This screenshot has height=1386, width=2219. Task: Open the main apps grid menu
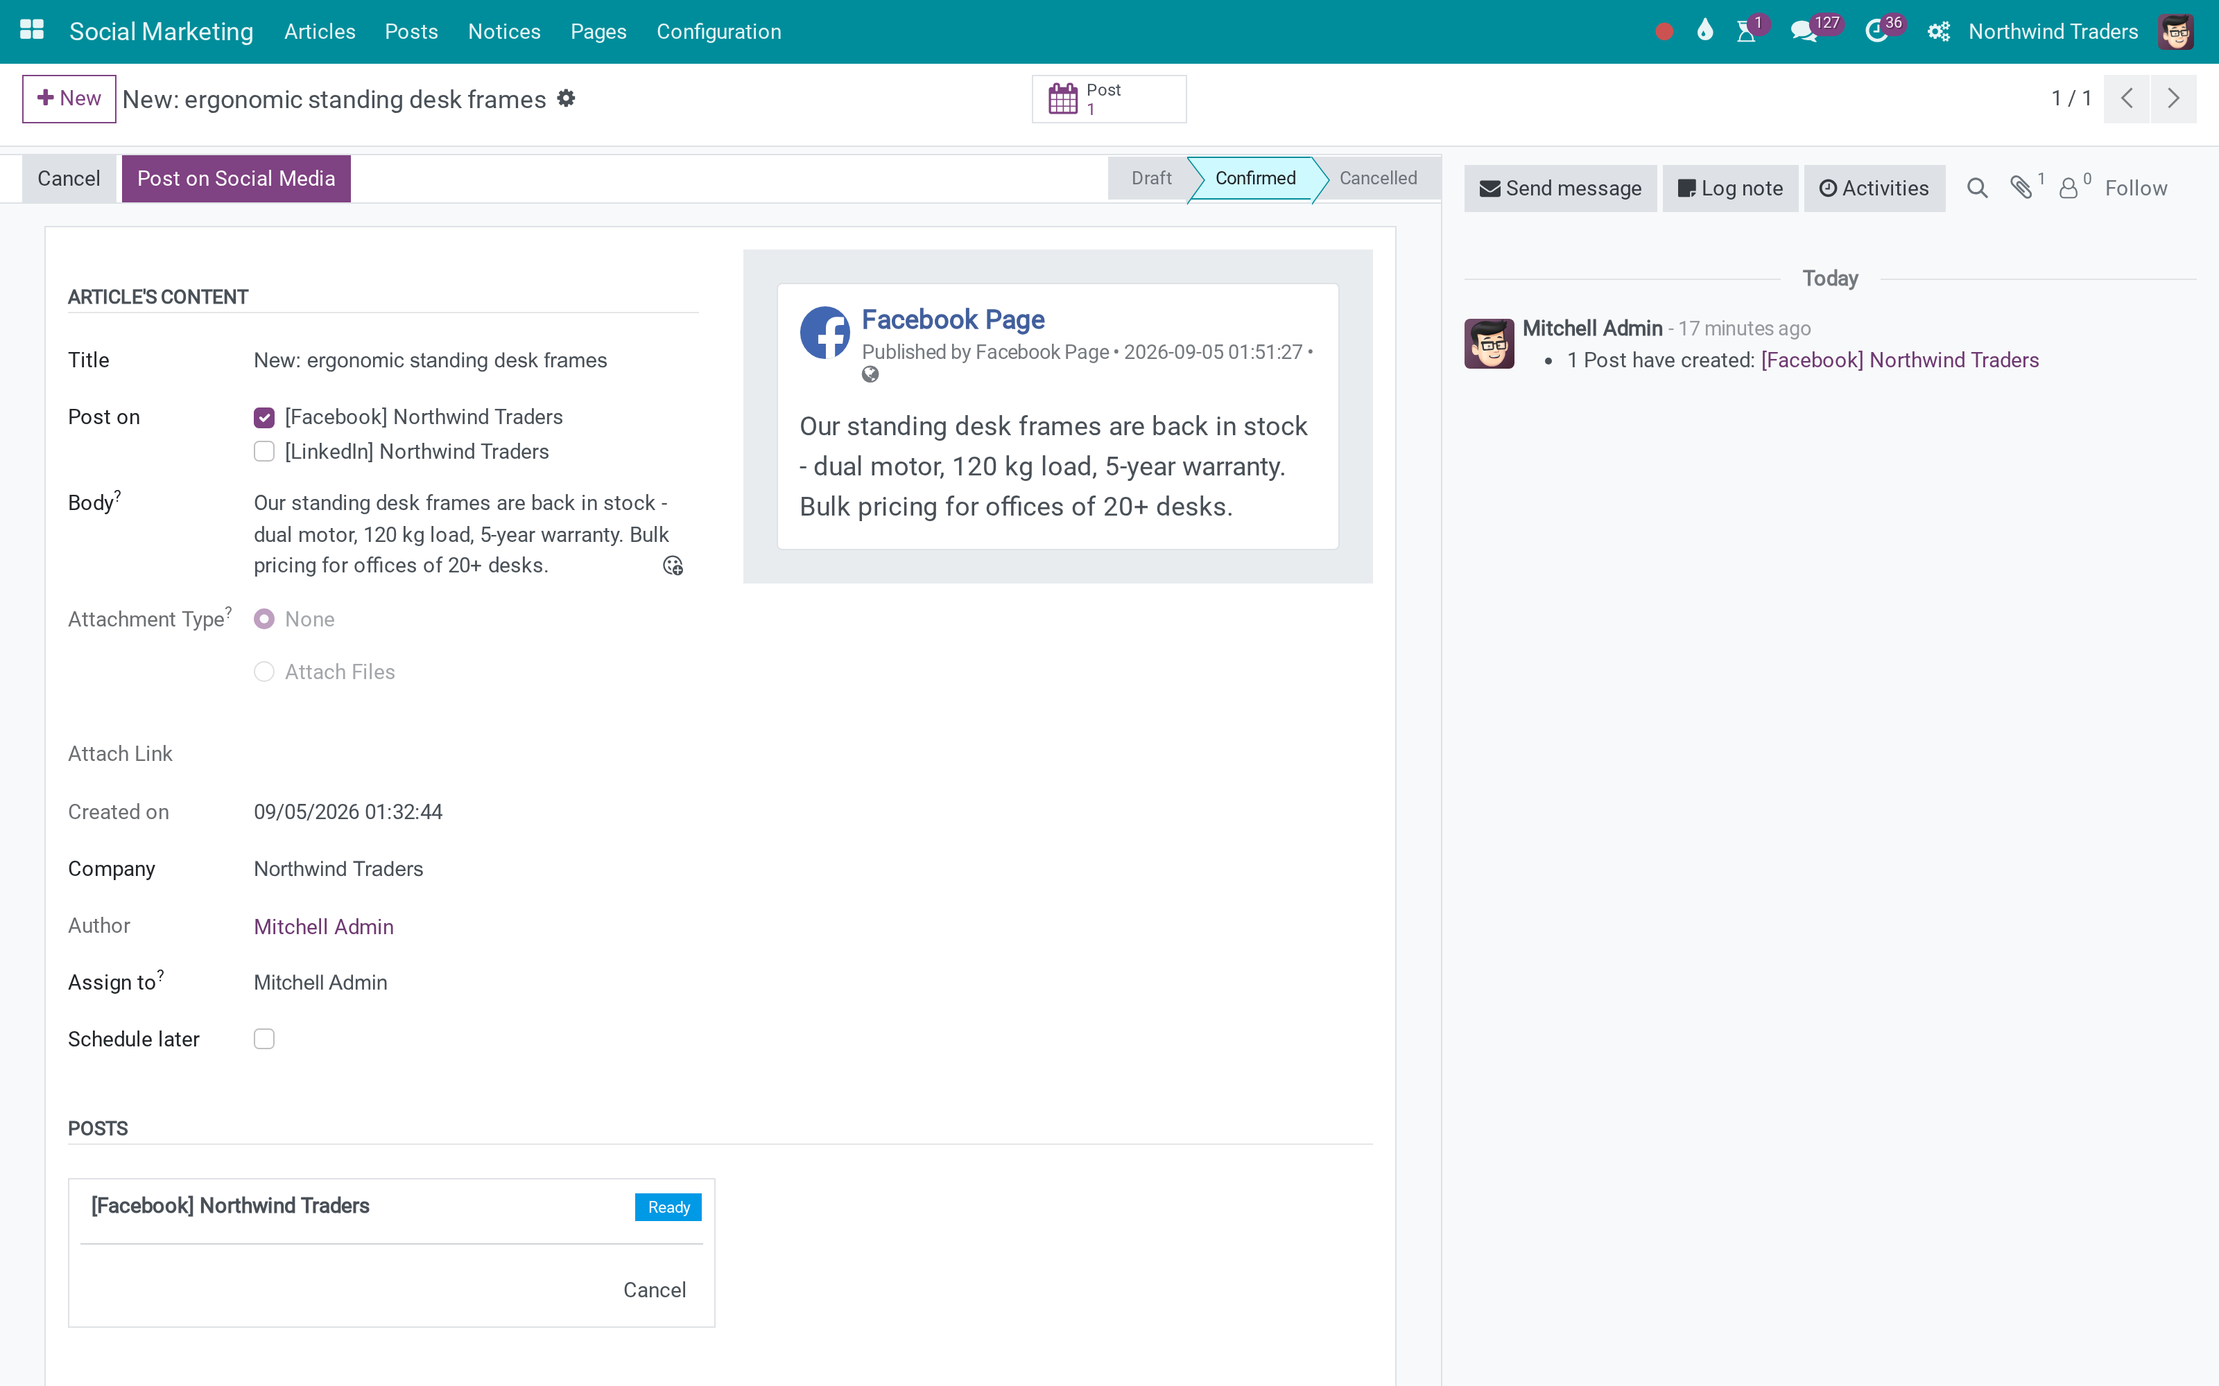click(32, 30)
